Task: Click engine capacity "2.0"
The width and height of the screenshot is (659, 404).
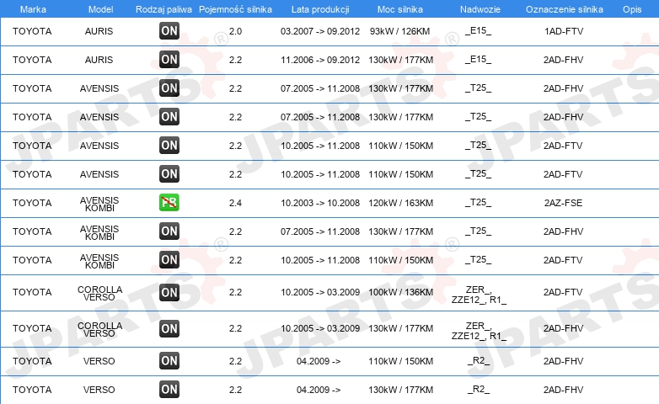Action: point(235,31)
